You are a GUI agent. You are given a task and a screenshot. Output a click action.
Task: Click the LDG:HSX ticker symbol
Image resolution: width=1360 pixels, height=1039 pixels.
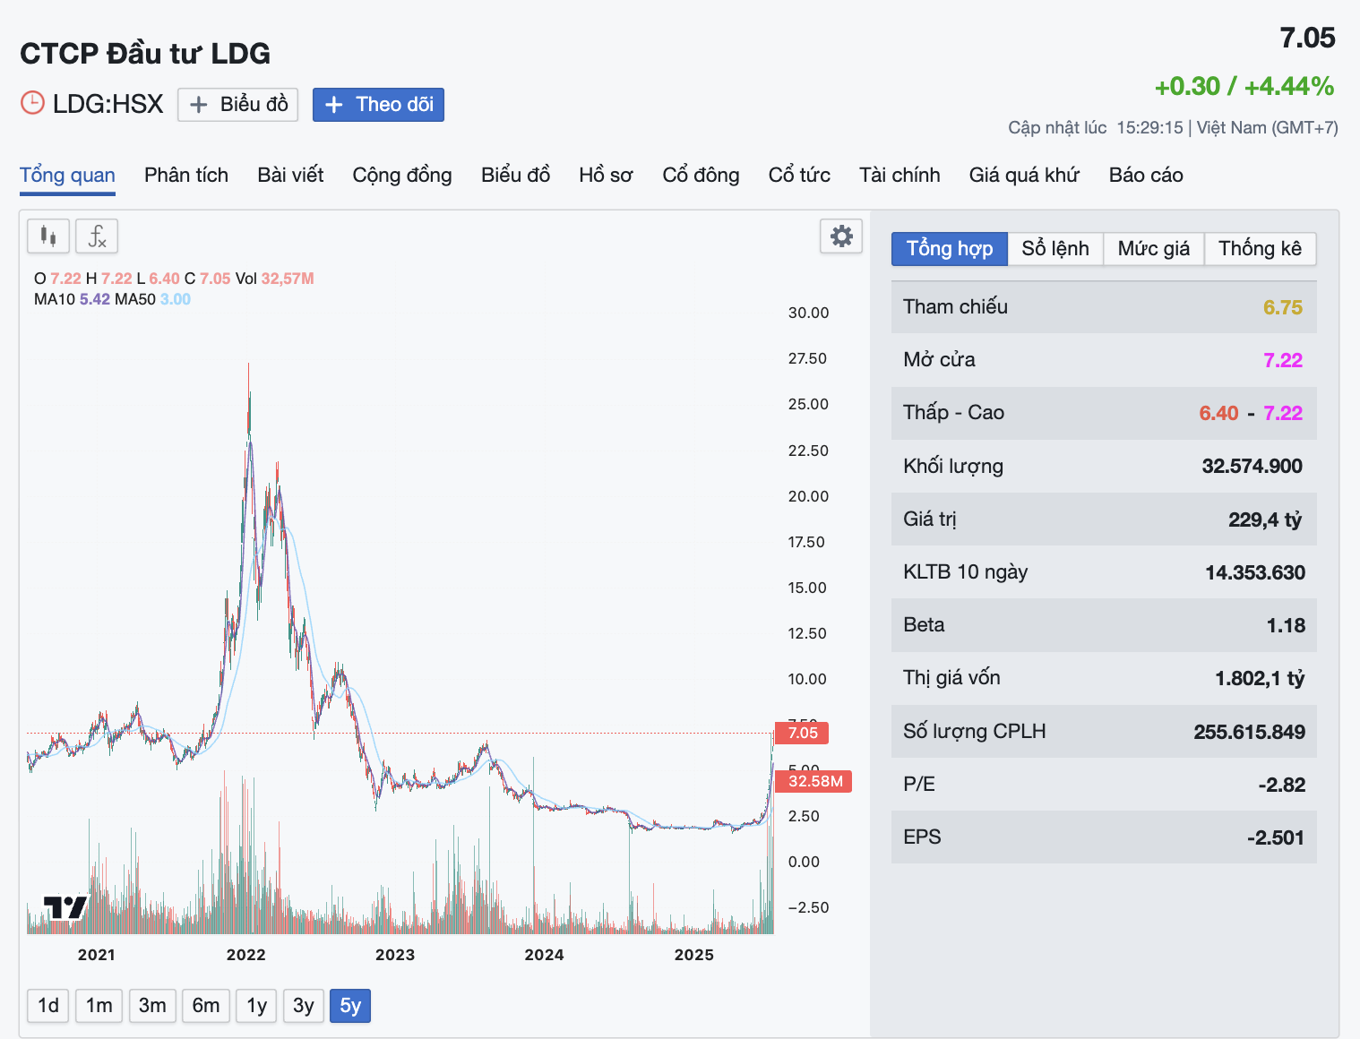click(x=108, y=104)
